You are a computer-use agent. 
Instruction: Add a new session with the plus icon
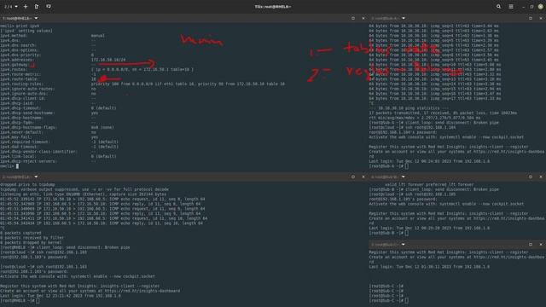26,7
